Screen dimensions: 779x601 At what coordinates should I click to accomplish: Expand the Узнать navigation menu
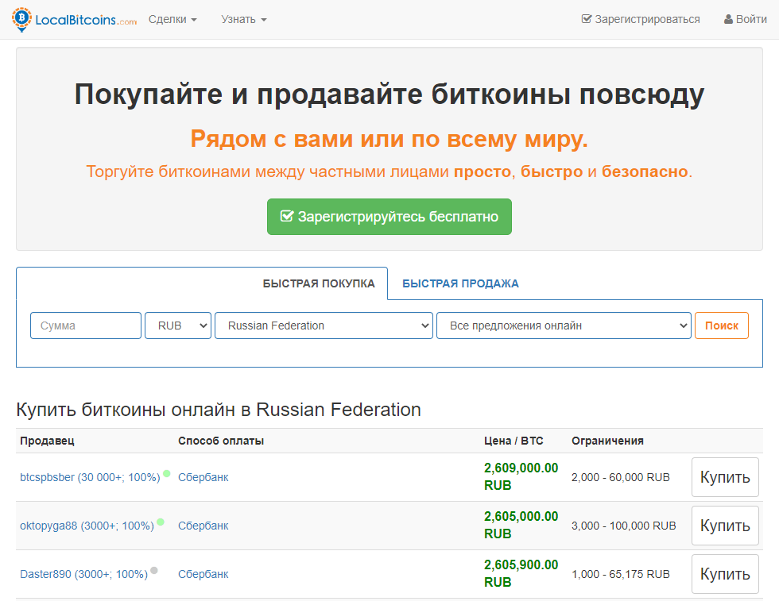(x=243, y=19)
